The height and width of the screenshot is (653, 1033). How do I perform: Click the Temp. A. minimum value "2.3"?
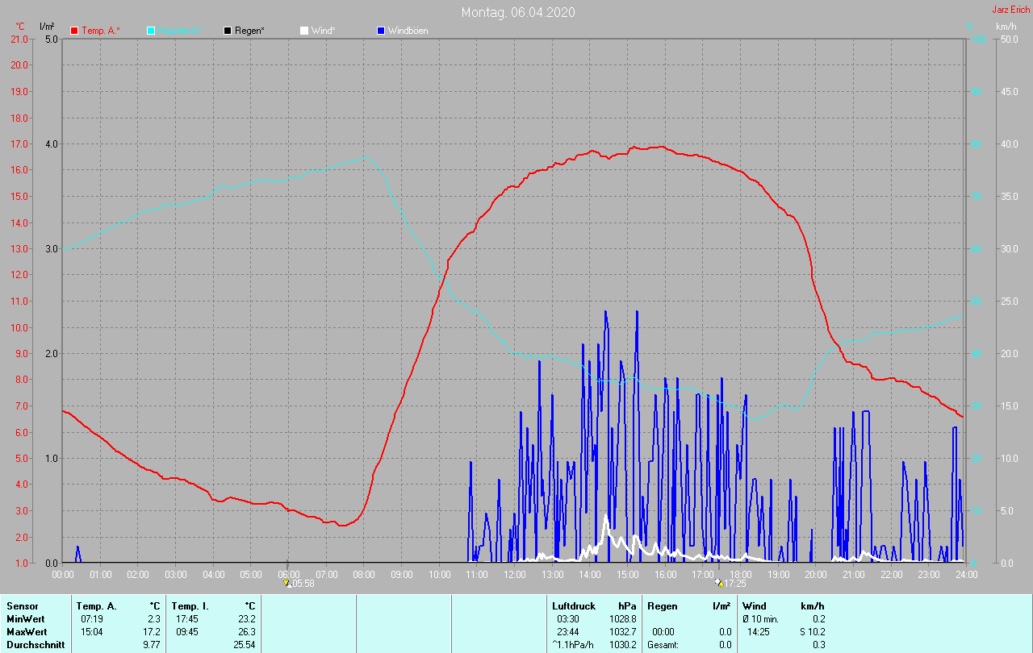[x=154, y=618]
